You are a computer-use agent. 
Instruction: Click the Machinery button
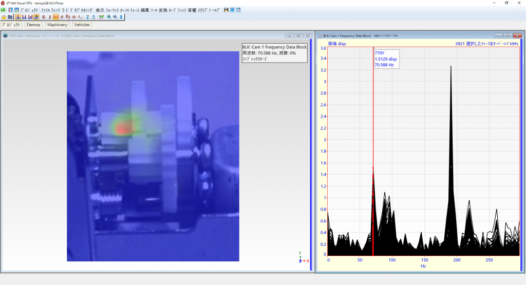[x=57, y=25]
